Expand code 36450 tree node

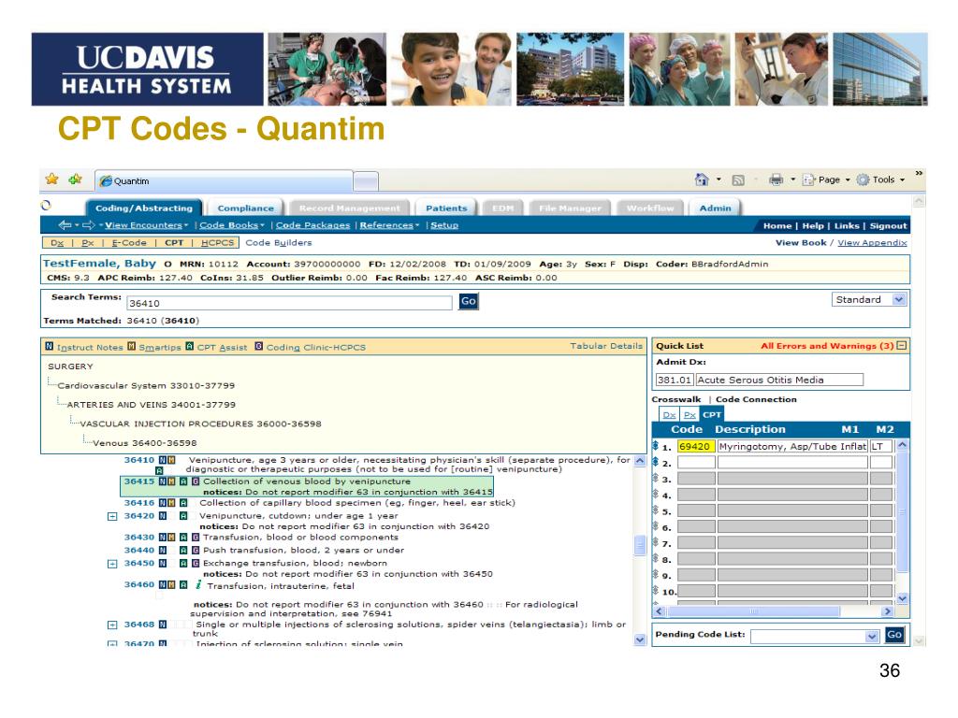(112, 564)
